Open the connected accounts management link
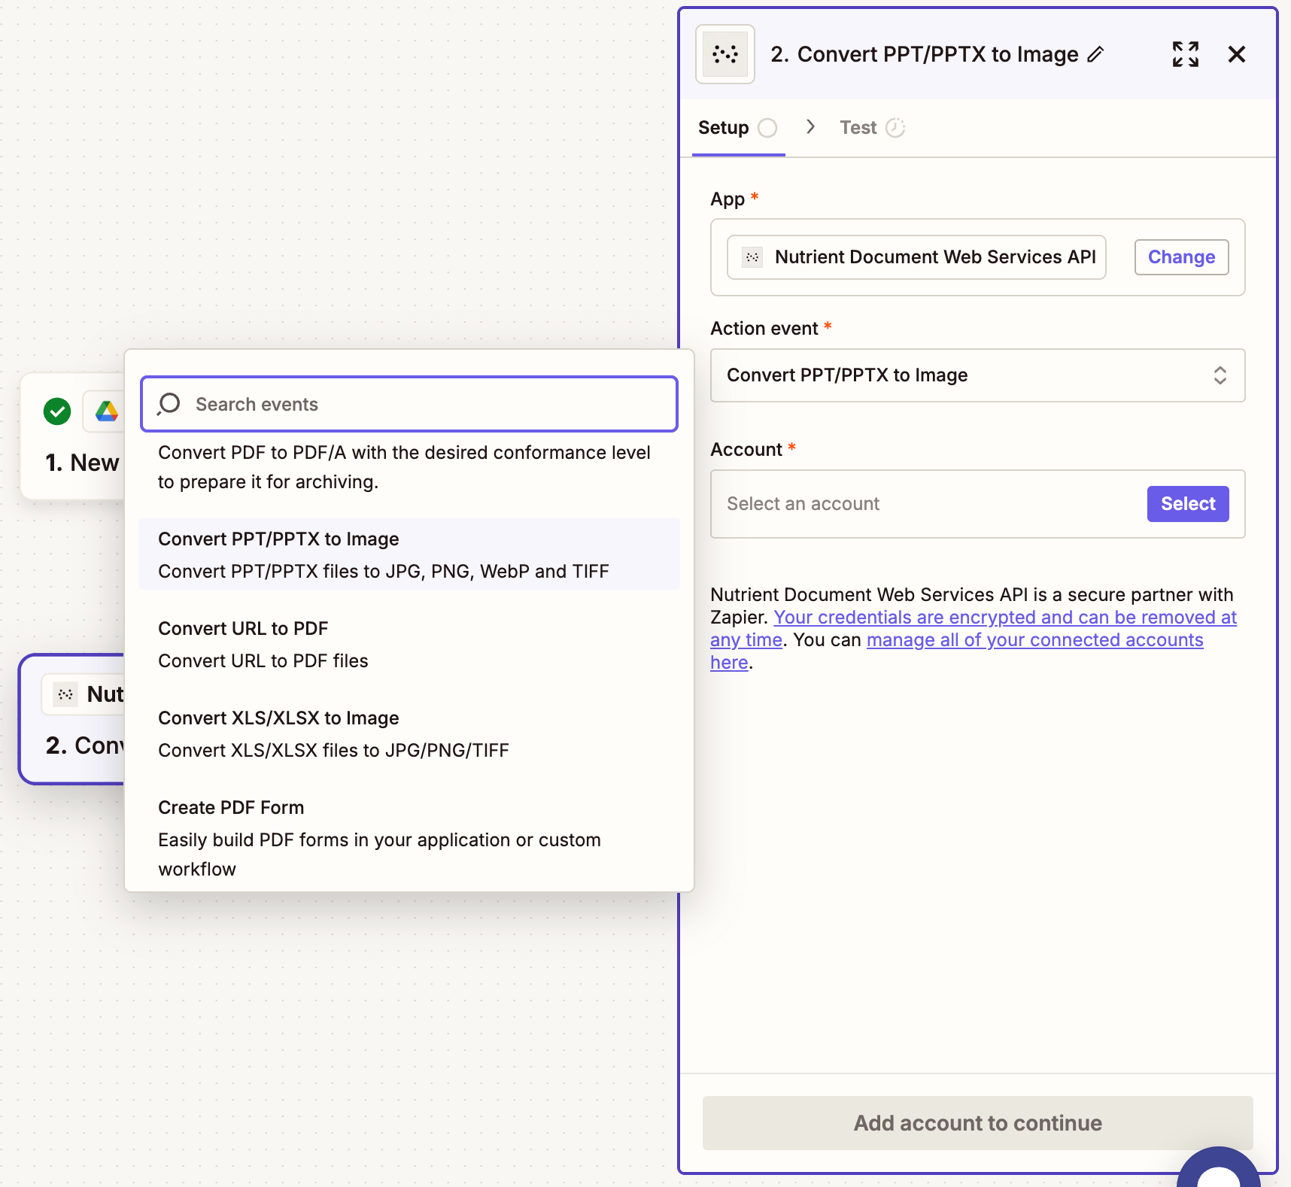The image size is (1291, 1187). click(1034, 639)
